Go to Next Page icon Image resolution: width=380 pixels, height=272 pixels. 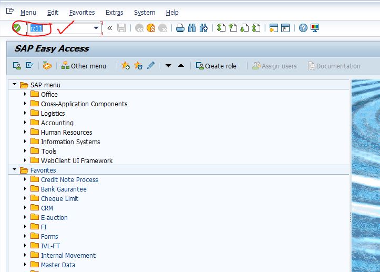(244, 28)
